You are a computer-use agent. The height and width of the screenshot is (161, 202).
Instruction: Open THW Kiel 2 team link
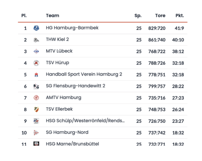[57, 40]
